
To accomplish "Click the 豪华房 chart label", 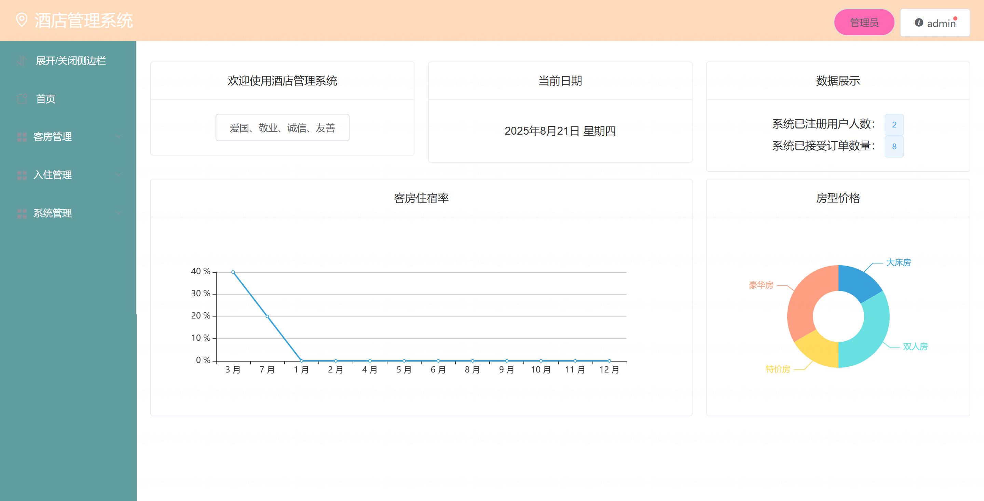I will (x=761, y=285).
